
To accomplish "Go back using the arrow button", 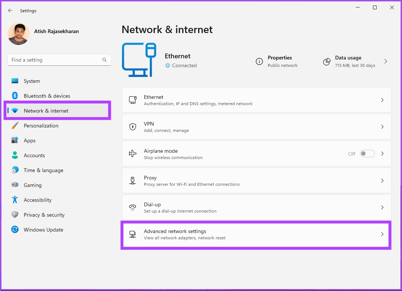I will pos(10,10).
